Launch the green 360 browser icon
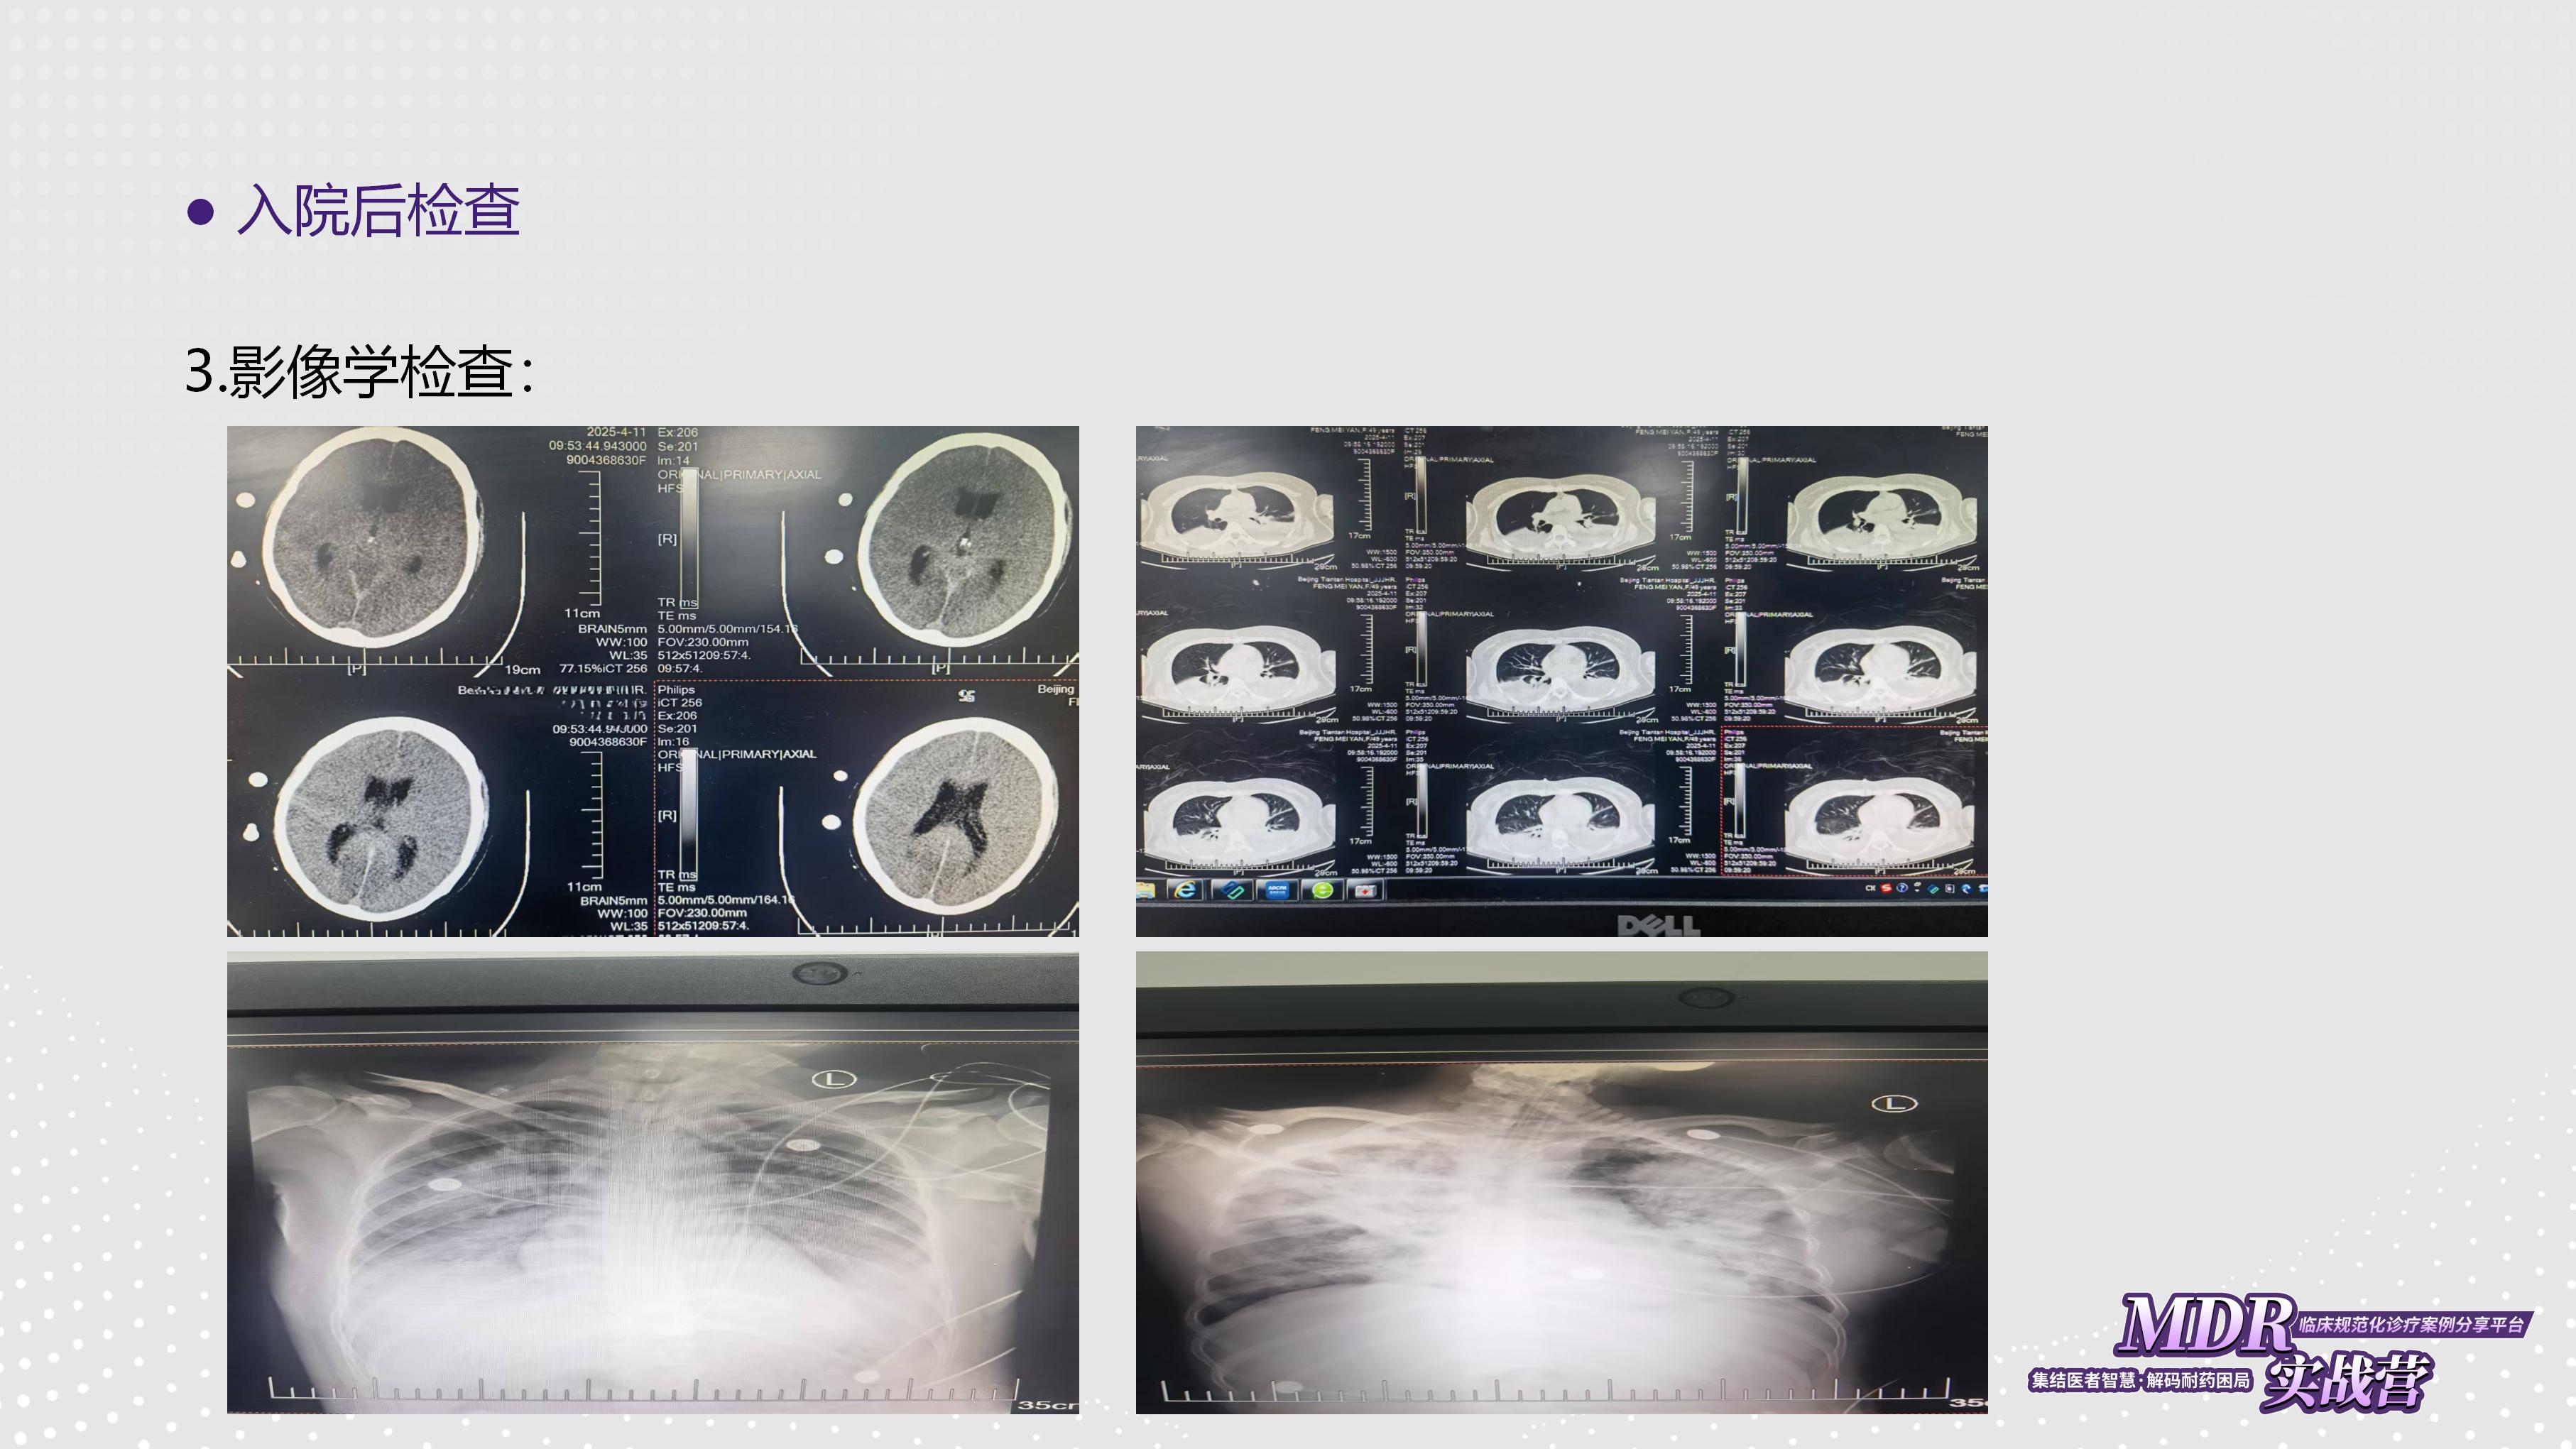This screenshot has height=1449, width=2576. [1323, 890]
